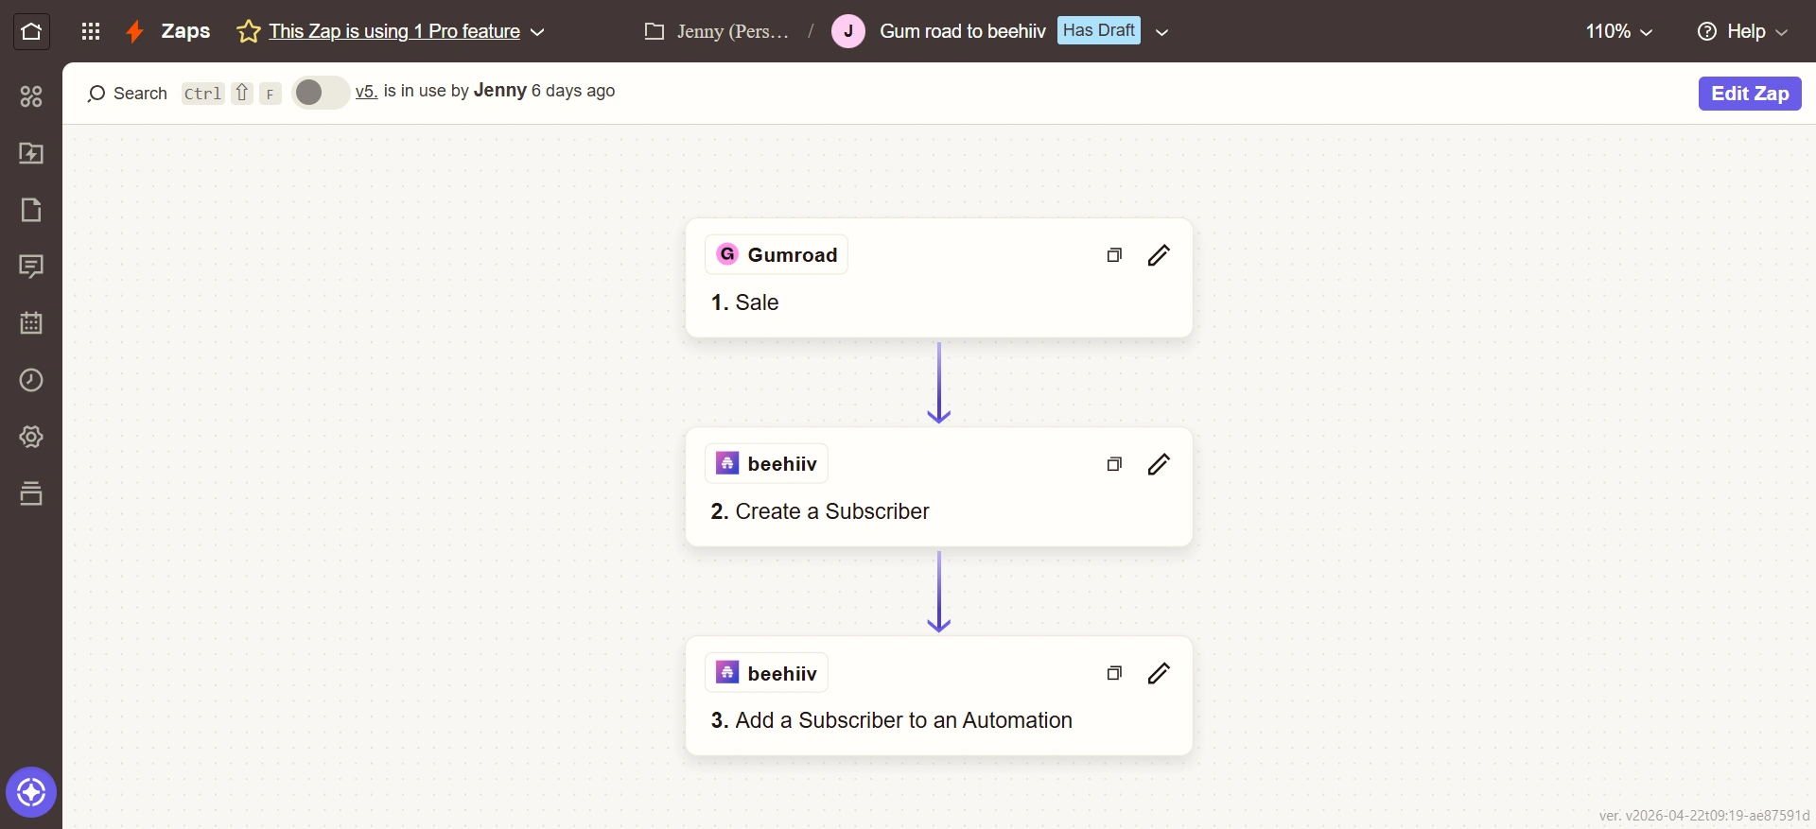Open the Help question mark icon
The image size is (1816, 829).
pos(1707,31)
